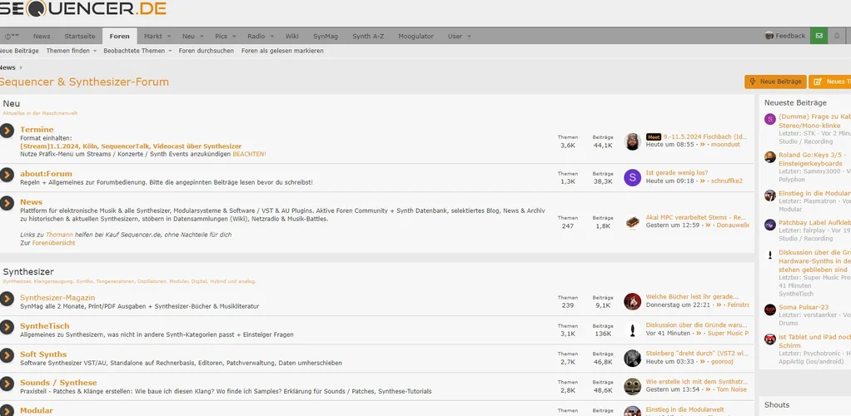Click the half-moon icon left of News
The width and height of the screenshot is (851, 416).
(12, 37)
